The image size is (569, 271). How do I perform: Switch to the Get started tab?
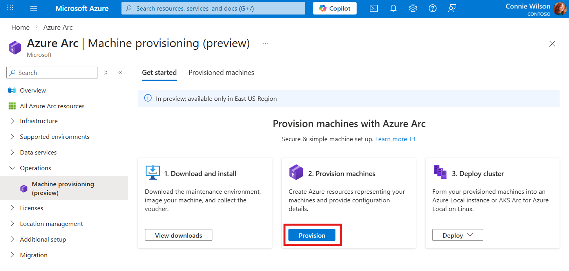[x=159, y=73]
